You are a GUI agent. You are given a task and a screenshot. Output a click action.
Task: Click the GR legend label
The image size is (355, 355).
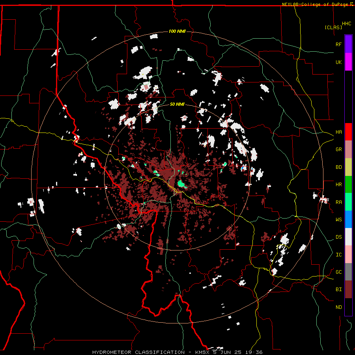coord(338,149)
